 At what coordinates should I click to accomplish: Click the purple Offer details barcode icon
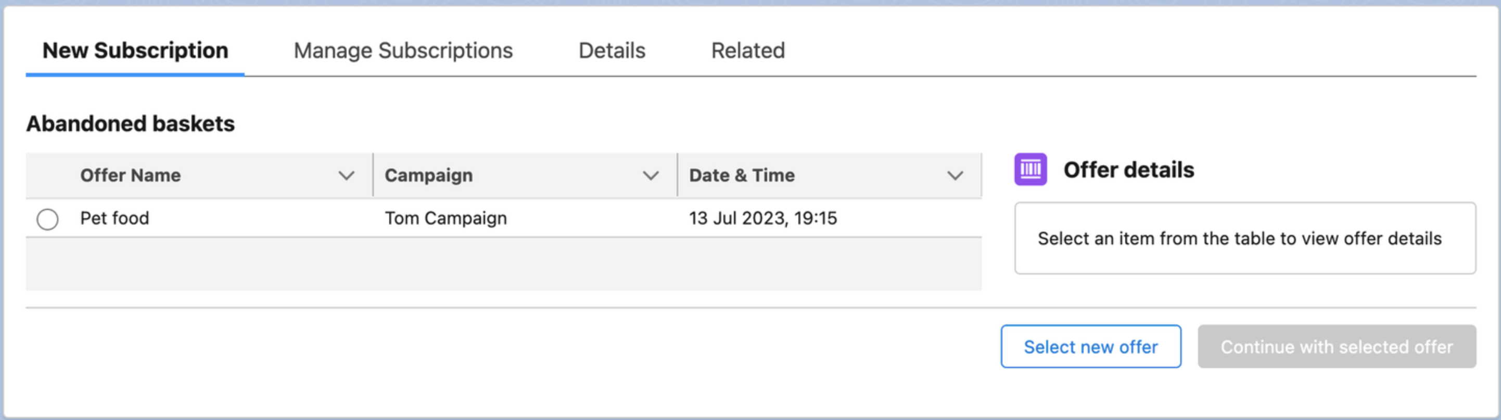[1031, 170]
